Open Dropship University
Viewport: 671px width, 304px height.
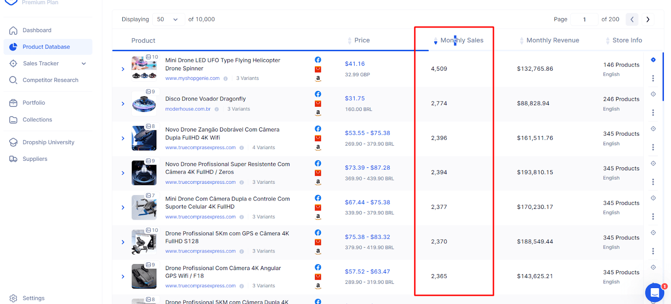[48, 142]
